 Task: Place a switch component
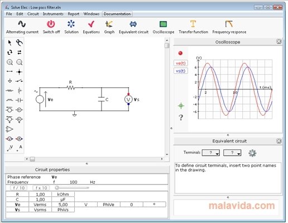(19, 80)
